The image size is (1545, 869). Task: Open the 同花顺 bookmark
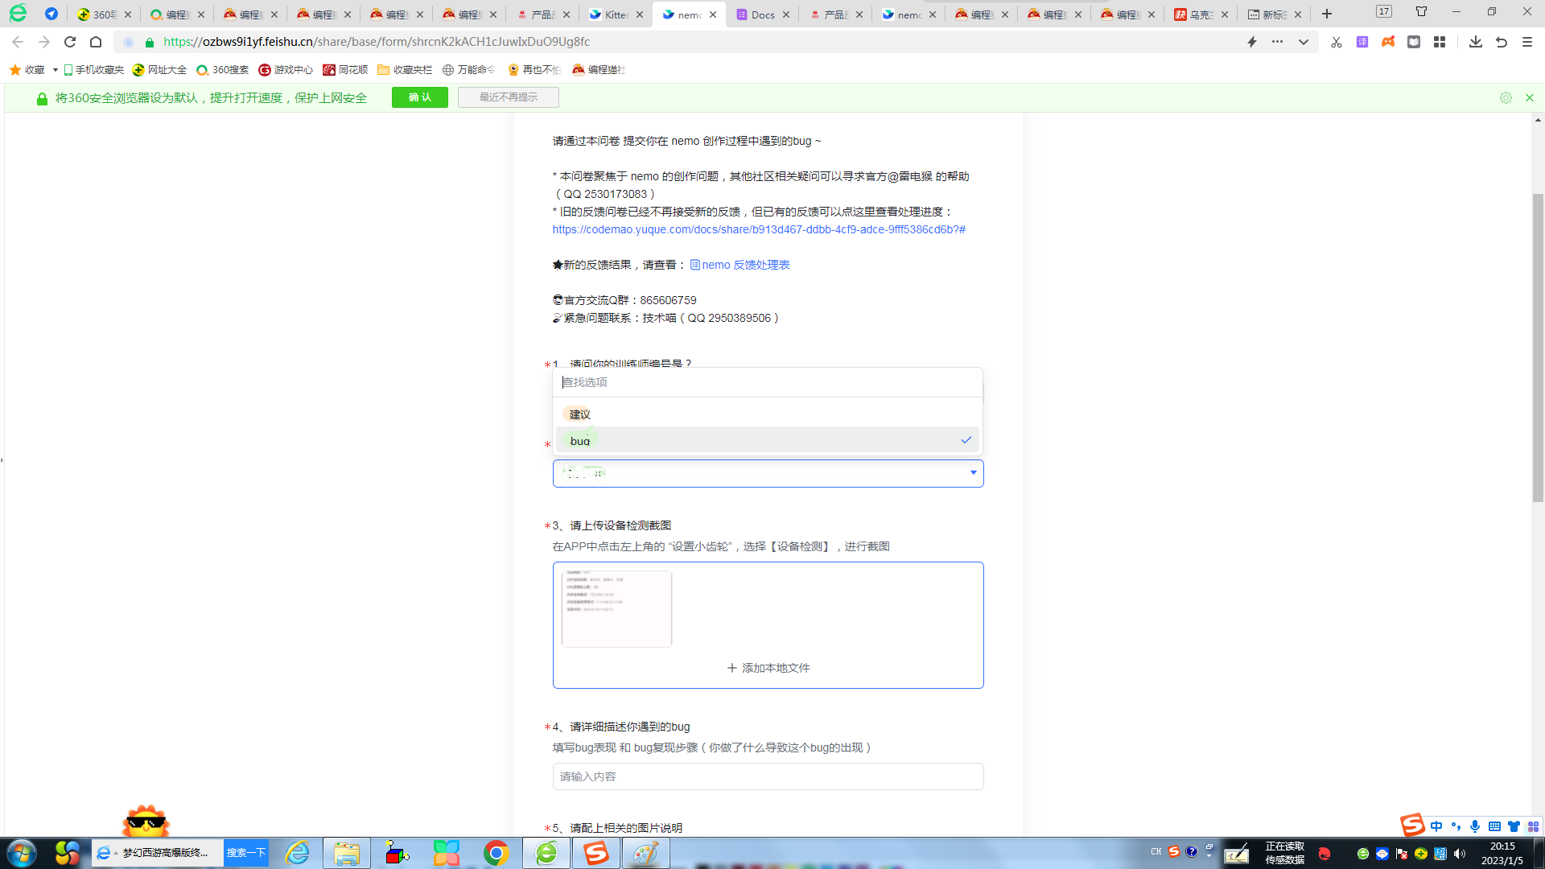click(x=345, y=70)
